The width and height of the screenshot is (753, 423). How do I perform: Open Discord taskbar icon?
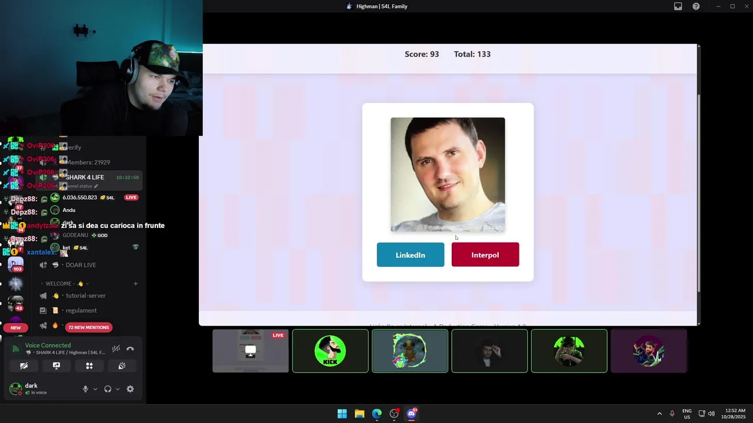tap(411, 414)
